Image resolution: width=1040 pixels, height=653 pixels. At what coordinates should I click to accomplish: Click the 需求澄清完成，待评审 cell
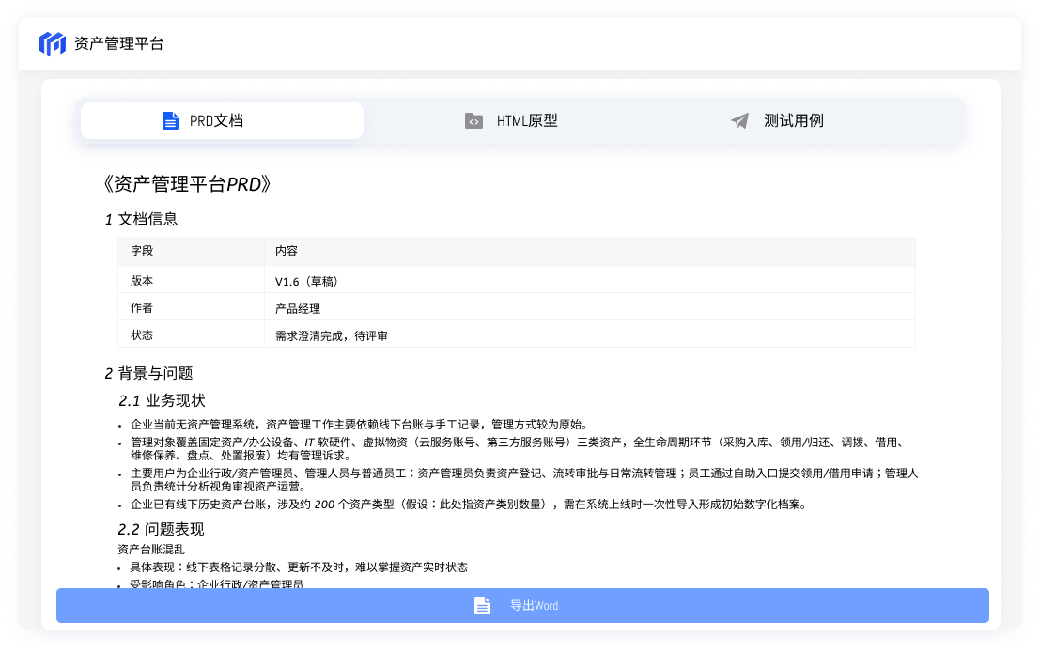(590, 335)
